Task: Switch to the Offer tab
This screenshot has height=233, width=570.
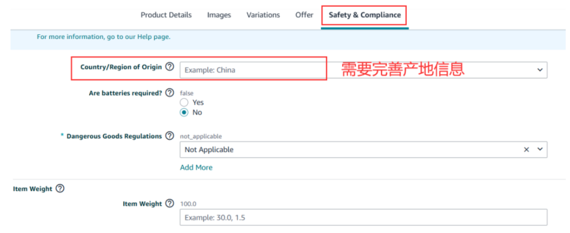Action: click(x=305, y=15)
